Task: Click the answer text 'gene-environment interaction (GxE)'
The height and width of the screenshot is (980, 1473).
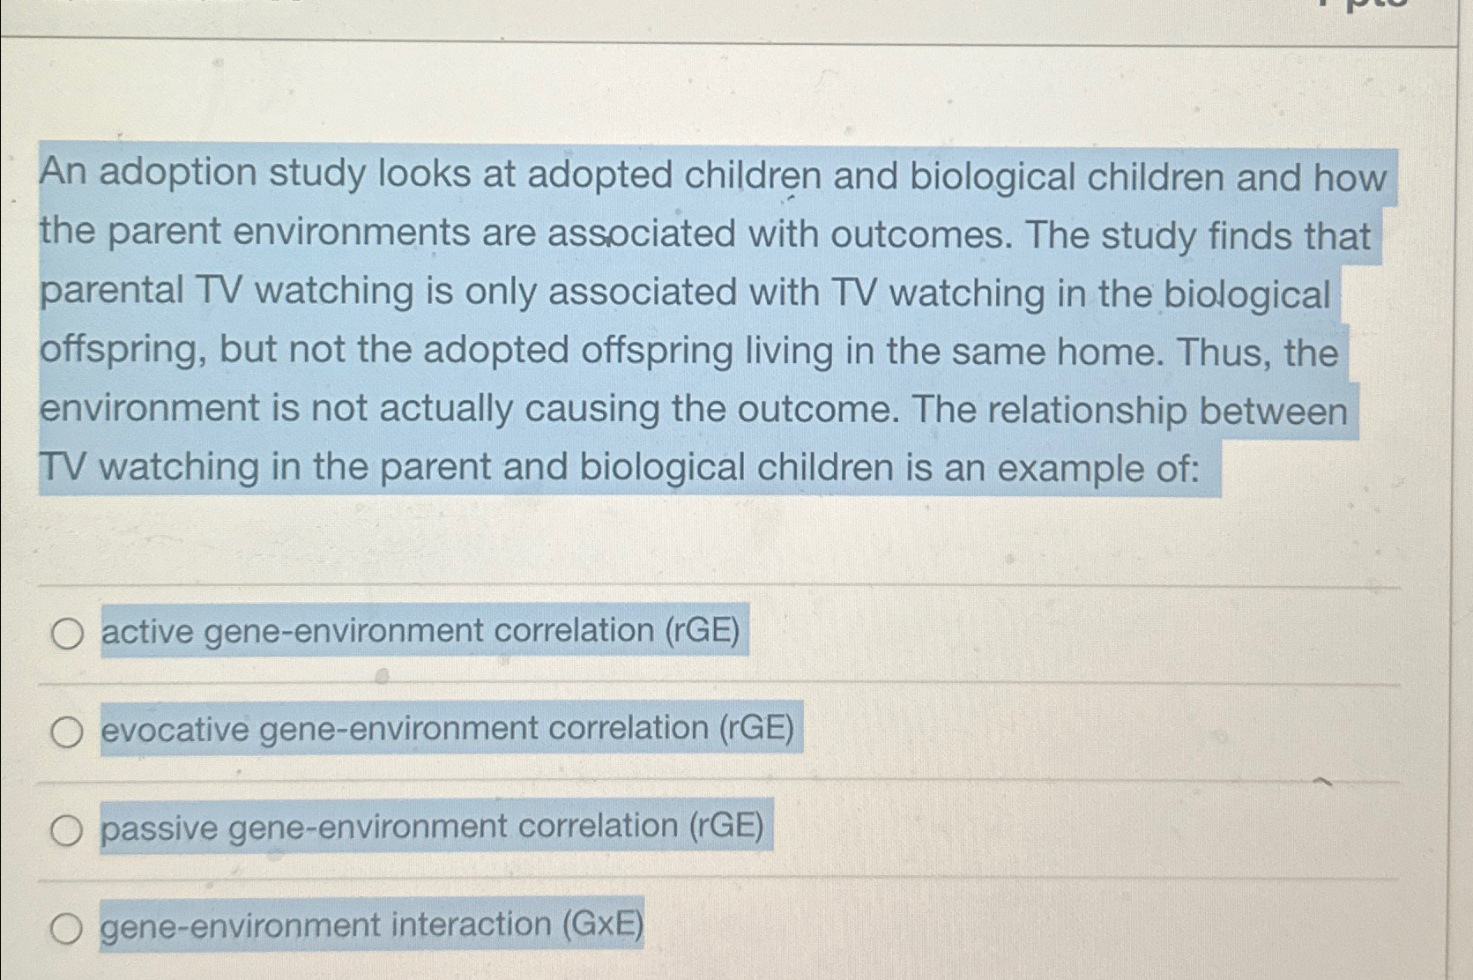Action: click(370, 924)
